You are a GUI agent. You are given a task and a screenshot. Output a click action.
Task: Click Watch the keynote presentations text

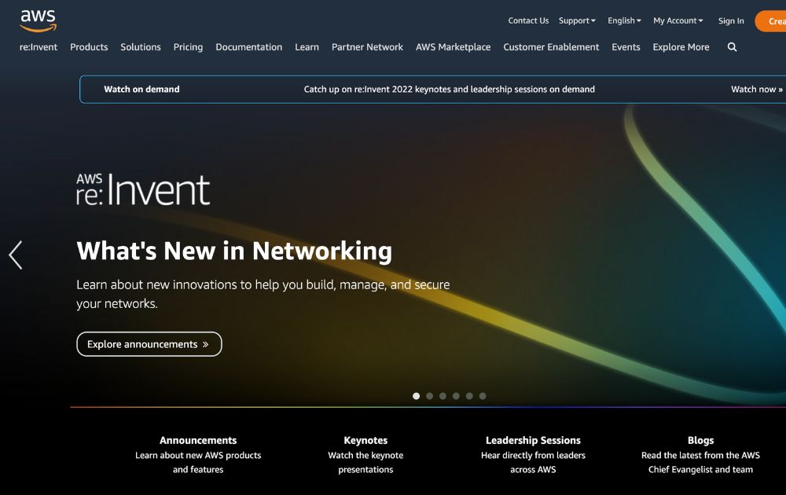coord(365,462)
